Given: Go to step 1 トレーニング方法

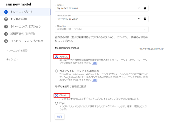Looking at the screenshot, I should [x=25, y=12].
